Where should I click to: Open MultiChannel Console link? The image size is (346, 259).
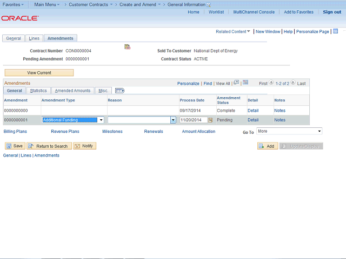[x=254, y=12]
